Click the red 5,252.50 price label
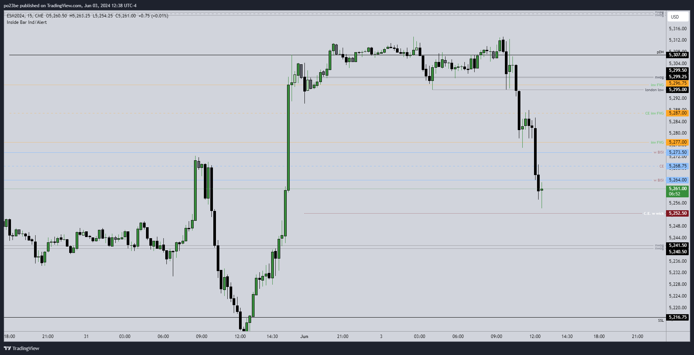 coord(677,213)
